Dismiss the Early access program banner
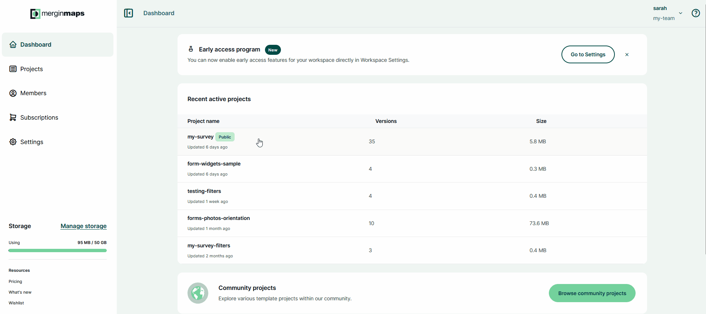The height and width of the screenshot is (314, 706). pyautogui.click(x=627, y=55)
